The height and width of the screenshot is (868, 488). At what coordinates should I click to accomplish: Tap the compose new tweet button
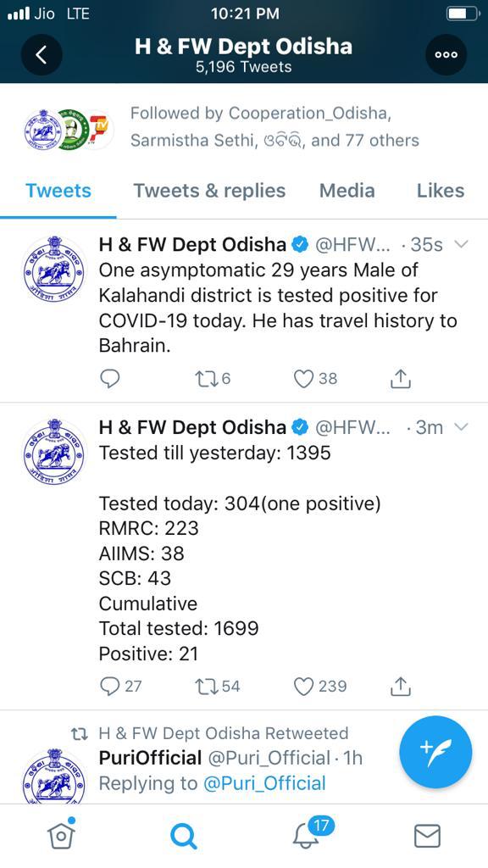[435, 752]
